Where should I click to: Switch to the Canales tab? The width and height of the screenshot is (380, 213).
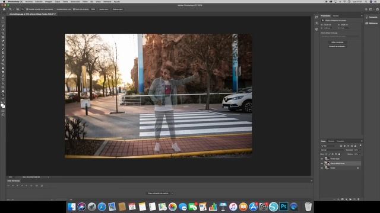[331, 141]
